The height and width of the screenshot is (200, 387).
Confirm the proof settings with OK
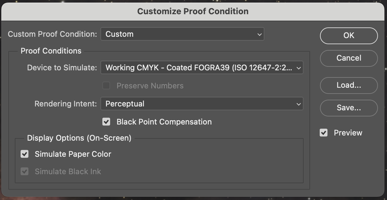[349, 35]
